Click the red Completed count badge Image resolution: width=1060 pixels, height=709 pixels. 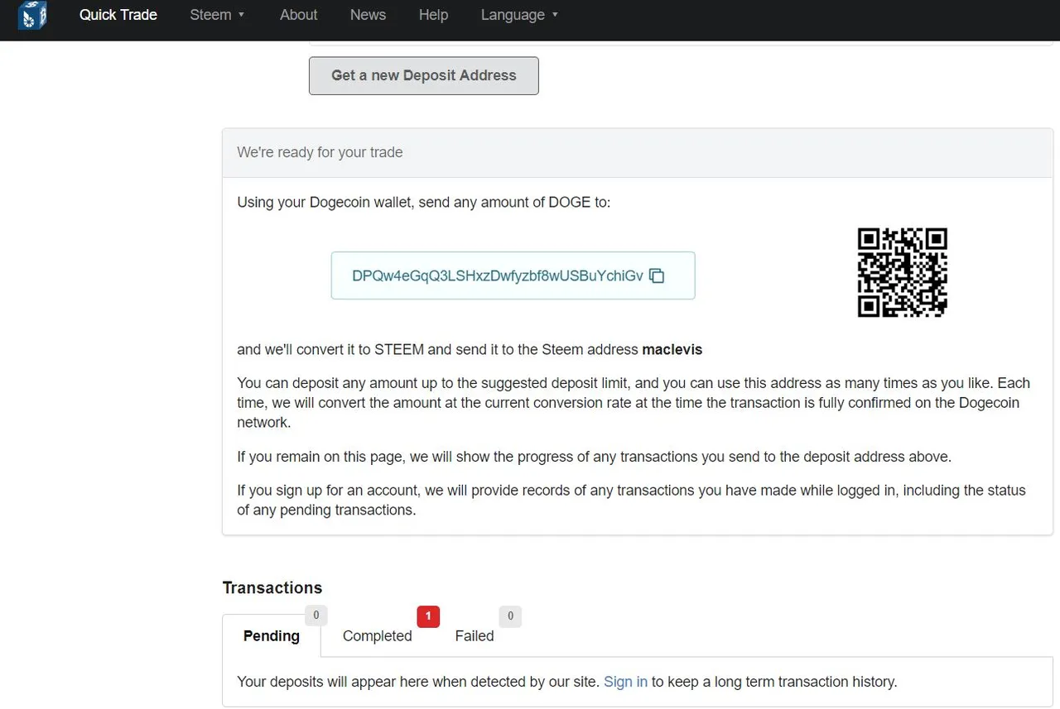pos(428,616)
